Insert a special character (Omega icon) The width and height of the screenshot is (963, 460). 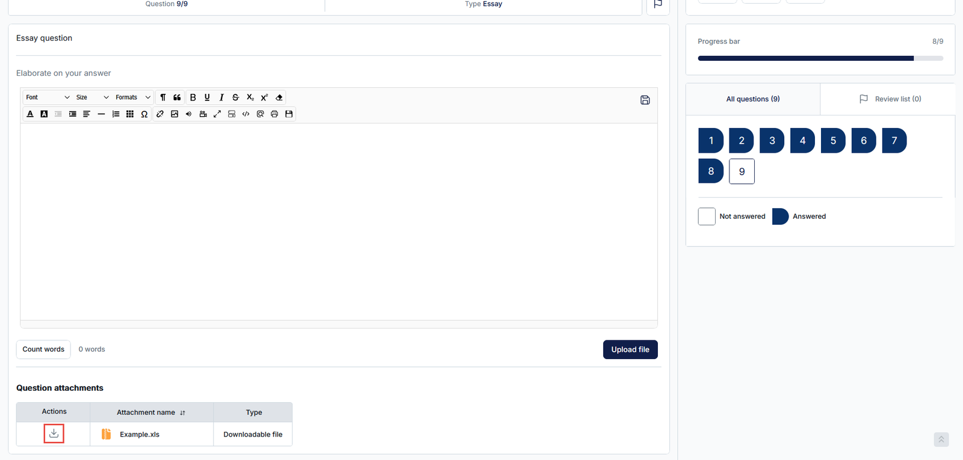pos(144,114)
